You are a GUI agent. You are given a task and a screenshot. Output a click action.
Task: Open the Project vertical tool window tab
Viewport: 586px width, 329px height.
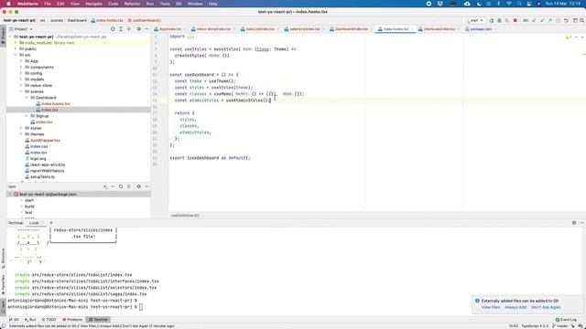coord(3,36)
